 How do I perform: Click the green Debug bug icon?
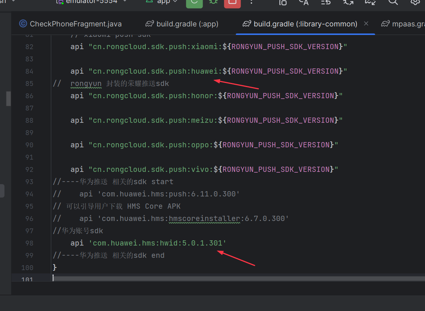tap(213, 2)
